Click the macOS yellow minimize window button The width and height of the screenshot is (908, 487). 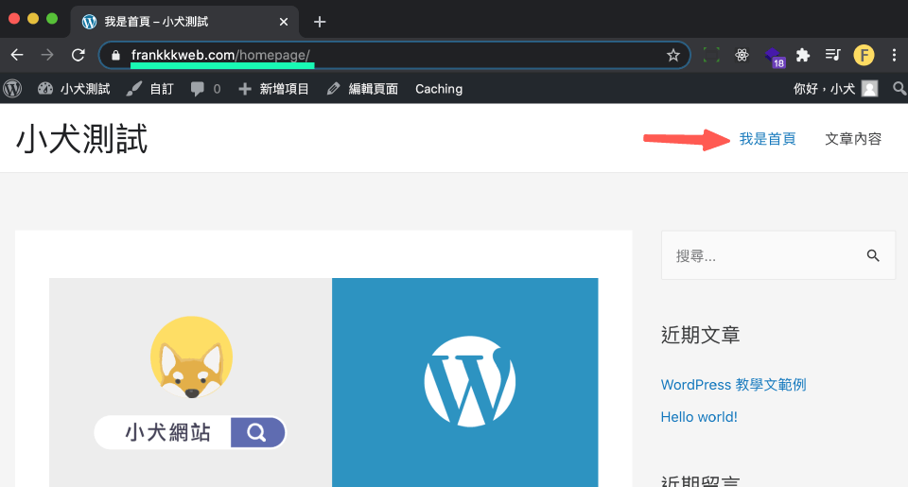[x=33, y=19]
